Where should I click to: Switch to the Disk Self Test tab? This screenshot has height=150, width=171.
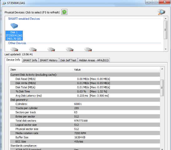coord(68,60)
